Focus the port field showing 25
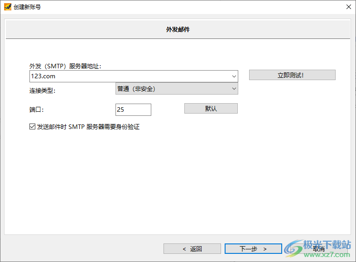This screenshot has width=356, height=262. tap(133, 110)
